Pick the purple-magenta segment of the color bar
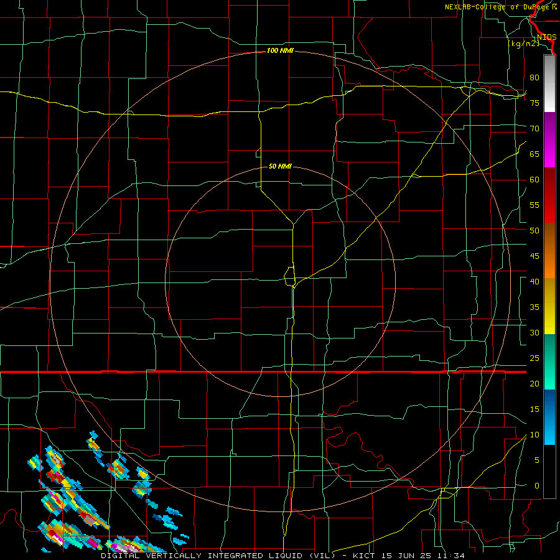 tap(549, 139)
